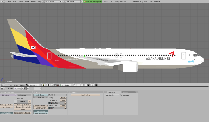Delete the SR:2-Model screen with X
Image resolution: width=209 pixels, height=122 pixels.
point(61,1)
